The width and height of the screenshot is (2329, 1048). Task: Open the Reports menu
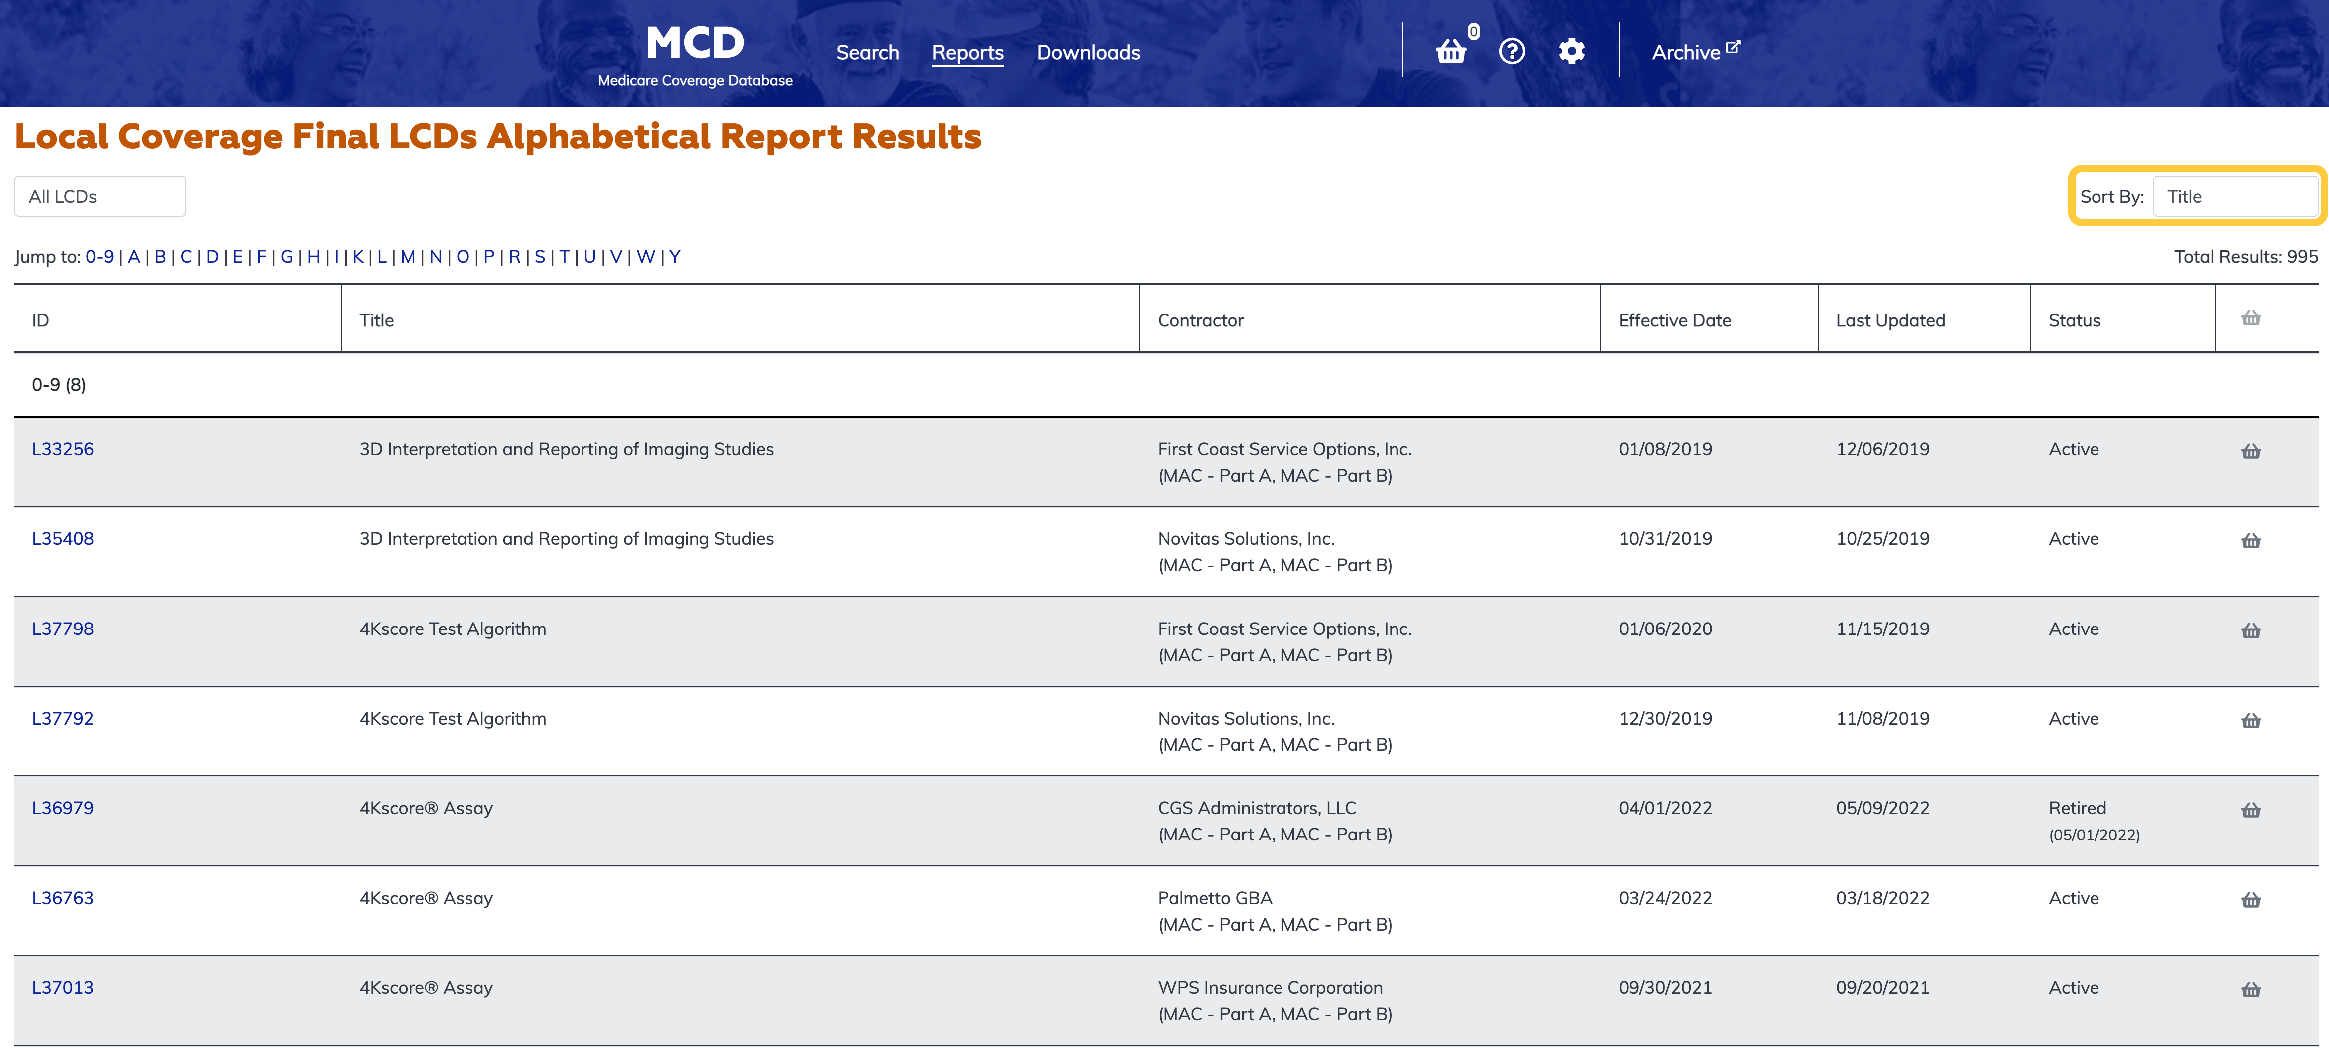point(967,52)
